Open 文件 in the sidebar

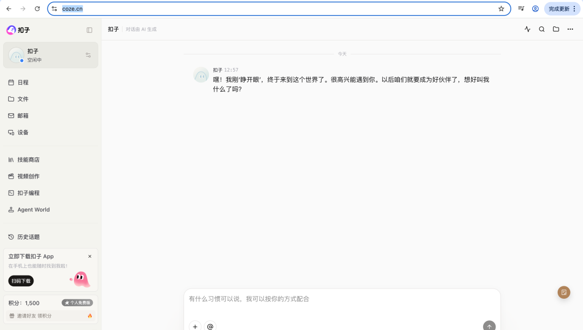click(51, 99)
